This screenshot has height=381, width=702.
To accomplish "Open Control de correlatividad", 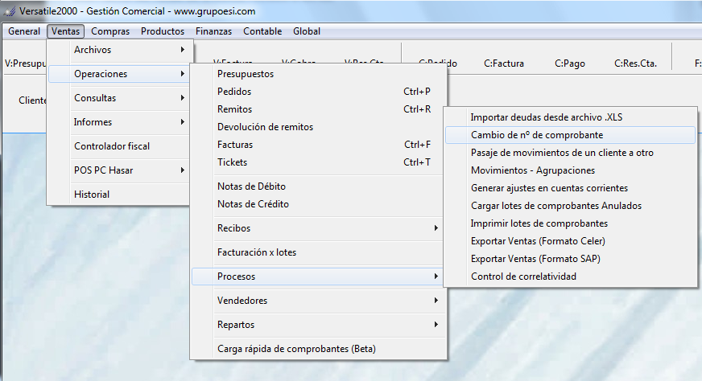I will (x=523, y=277).
